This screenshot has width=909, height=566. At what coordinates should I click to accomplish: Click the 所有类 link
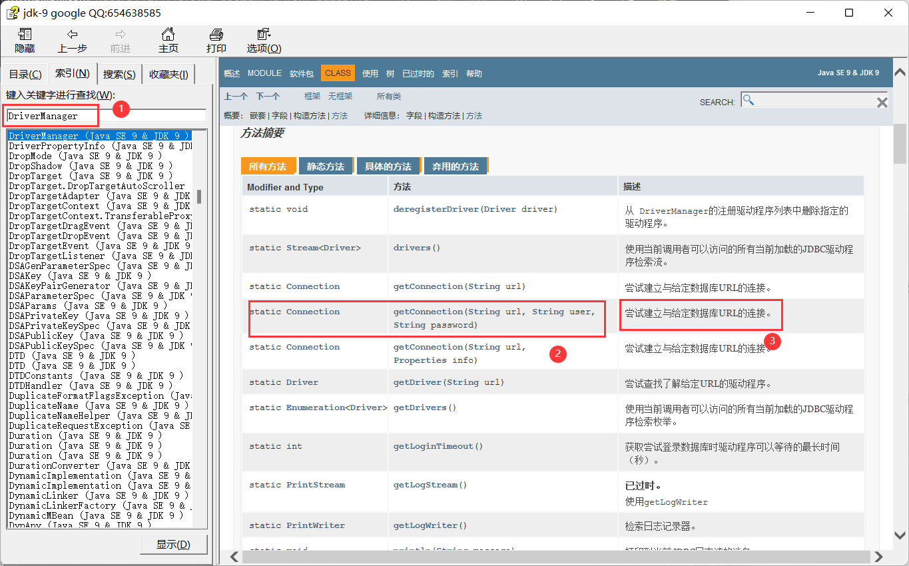point(389,97)
